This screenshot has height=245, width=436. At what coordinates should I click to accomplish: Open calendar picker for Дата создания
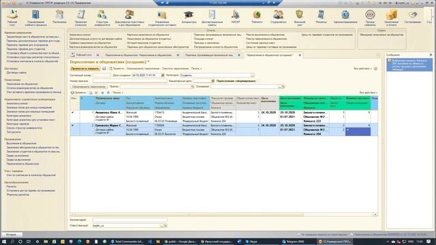pos(163,76)
